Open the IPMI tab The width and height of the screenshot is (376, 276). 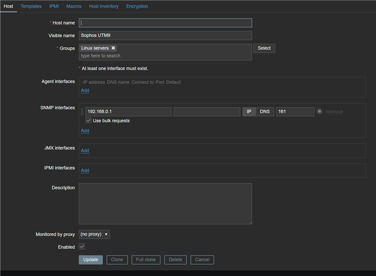click(54, 6)
